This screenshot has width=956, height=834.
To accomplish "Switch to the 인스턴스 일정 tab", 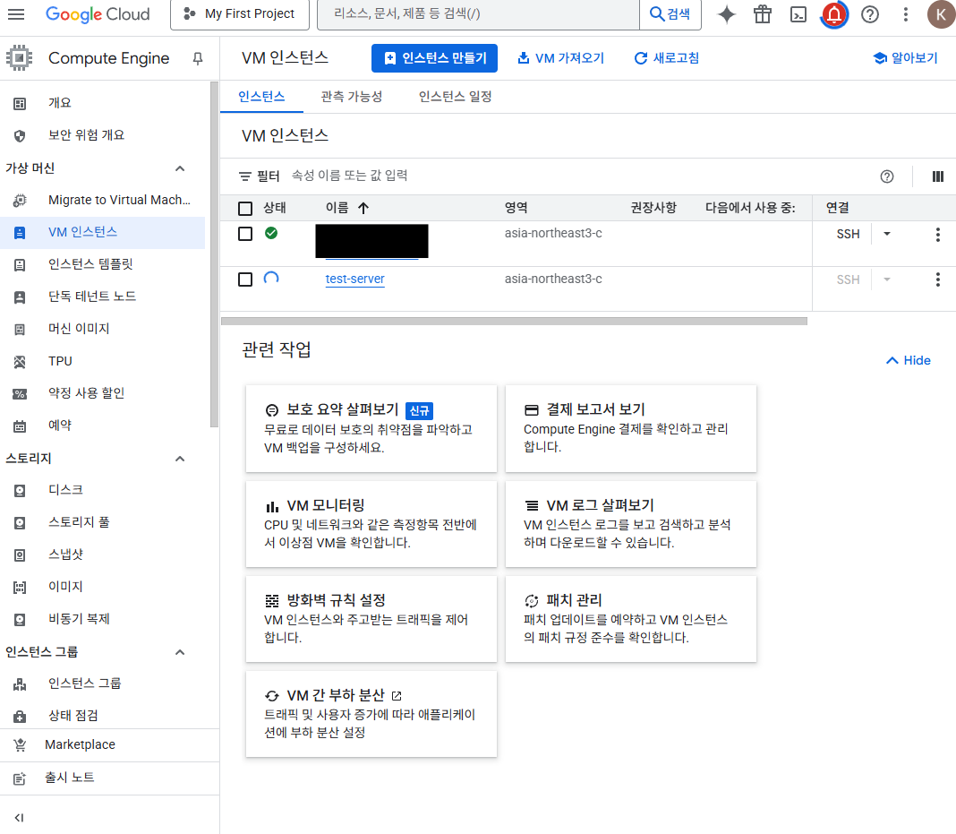I will point(456,97).
